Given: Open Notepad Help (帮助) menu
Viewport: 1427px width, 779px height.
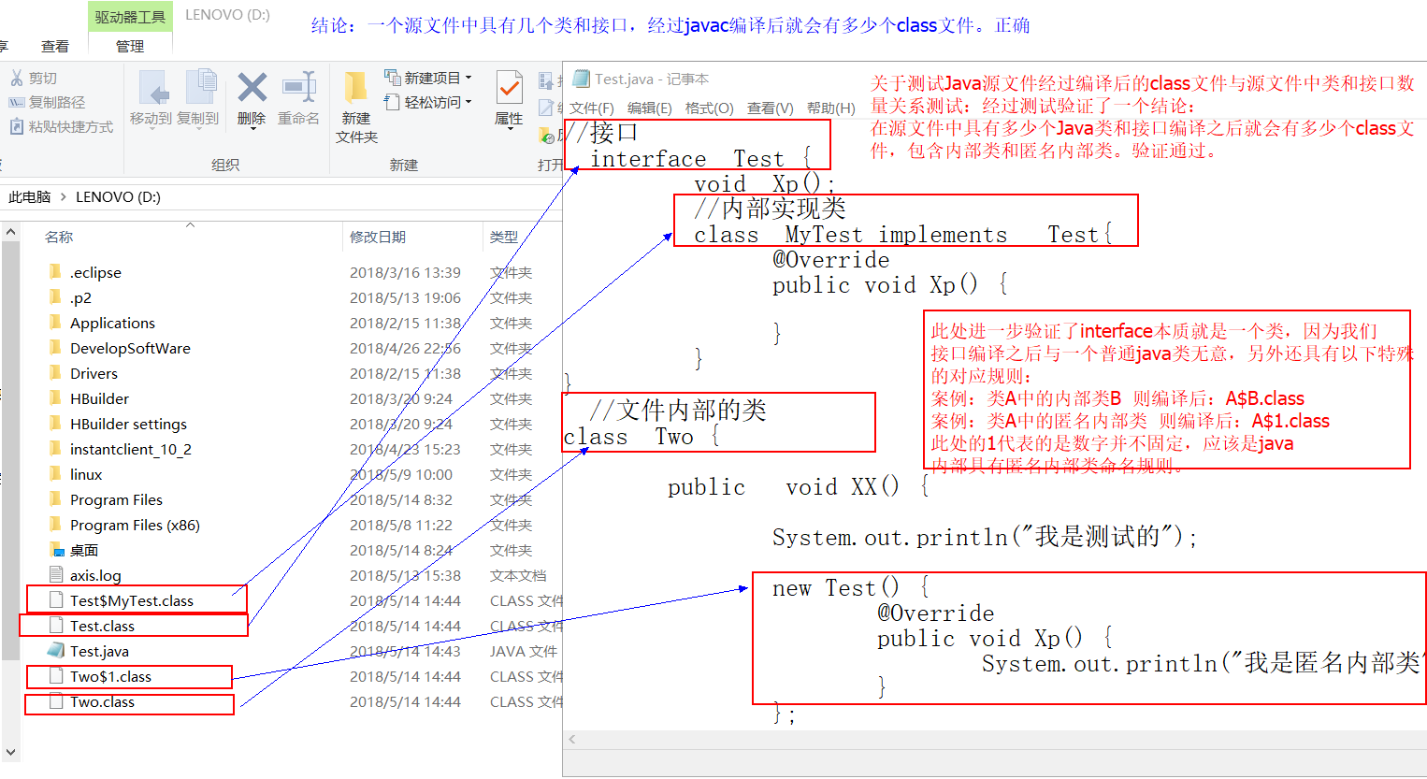Looking at the screenshot, I should [x=831, y=108].
